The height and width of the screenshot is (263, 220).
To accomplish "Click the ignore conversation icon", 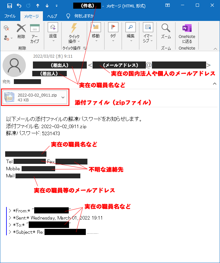I will [x=6, y=28].
